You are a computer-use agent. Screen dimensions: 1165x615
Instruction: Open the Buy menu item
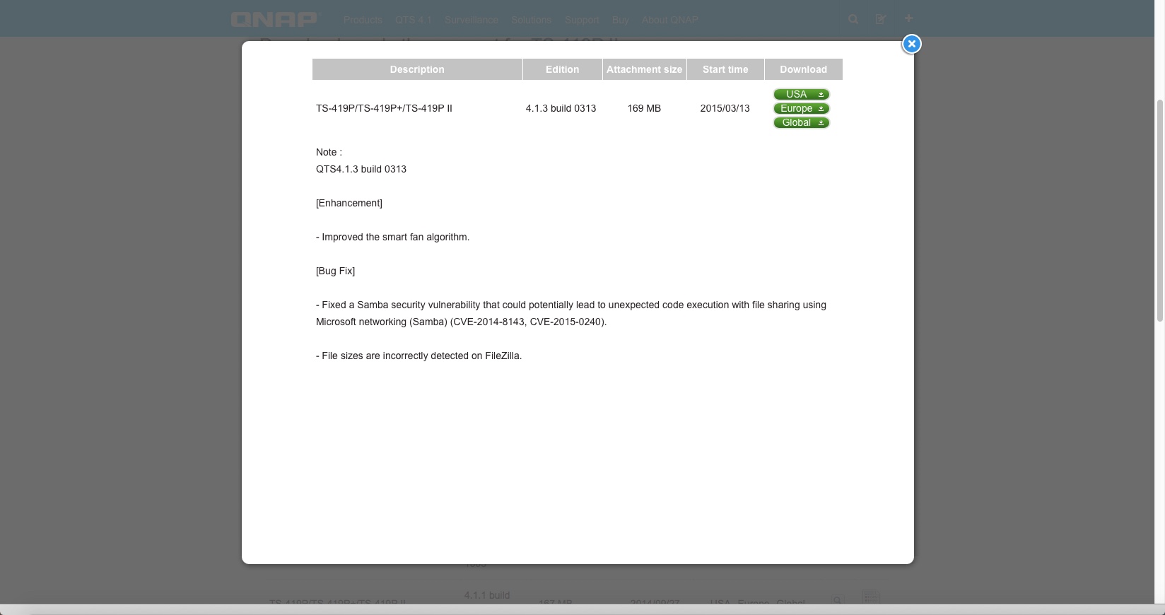click(621, 20)
